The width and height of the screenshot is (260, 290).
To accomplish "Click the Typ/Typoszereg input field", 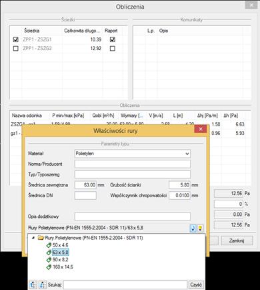I will tap(133, 174).
